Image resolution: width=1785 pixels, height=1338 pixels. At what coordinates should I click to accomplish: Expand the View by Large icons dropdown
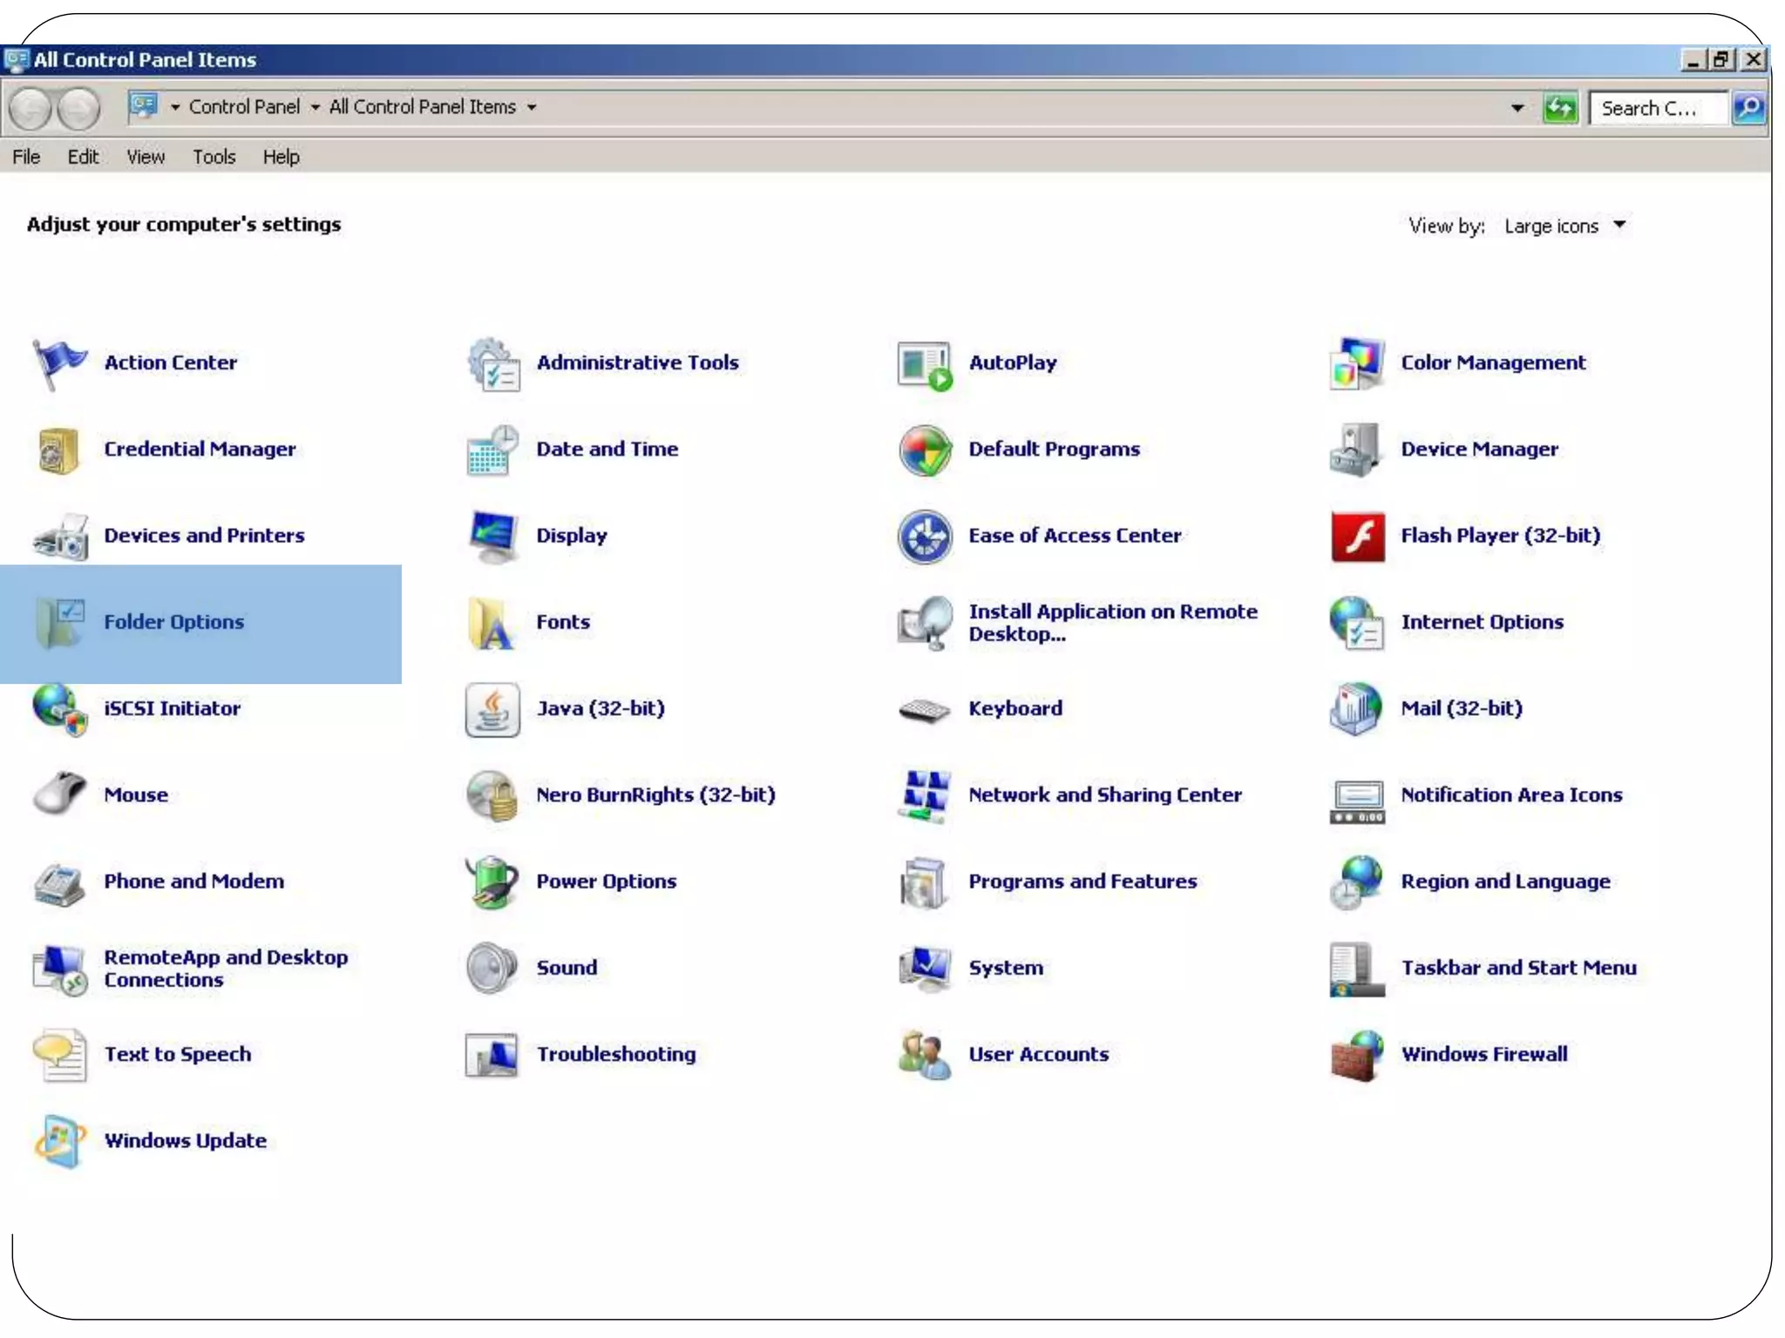[x=1619, y=225]
